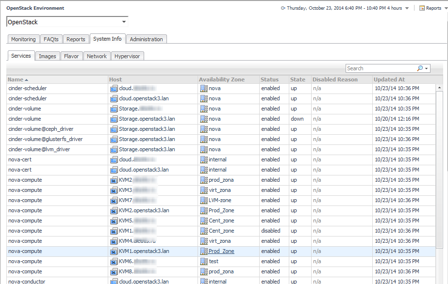Click zone icon next to Prod_Zone for KVM2.openstack3.lan
This screenshot has height=284, width=448.
pyautogui.click(x=204, y=211)
